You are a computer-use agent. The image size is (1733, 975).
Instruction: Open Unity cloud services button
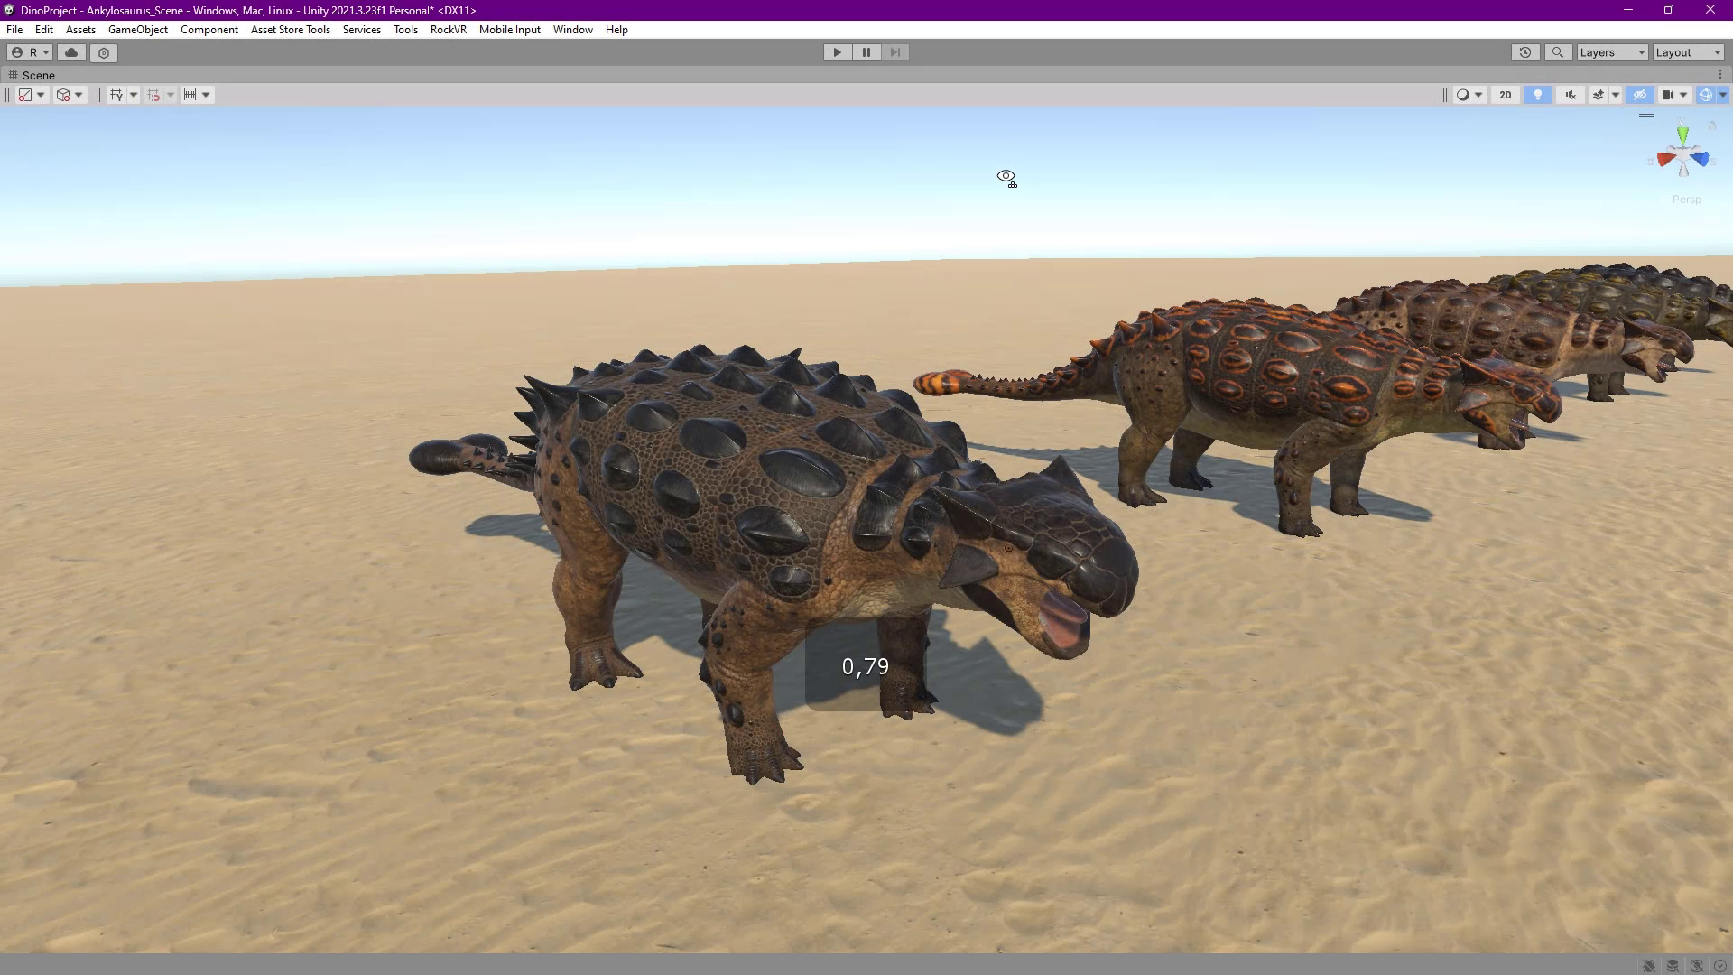click(x=72, y=52)
